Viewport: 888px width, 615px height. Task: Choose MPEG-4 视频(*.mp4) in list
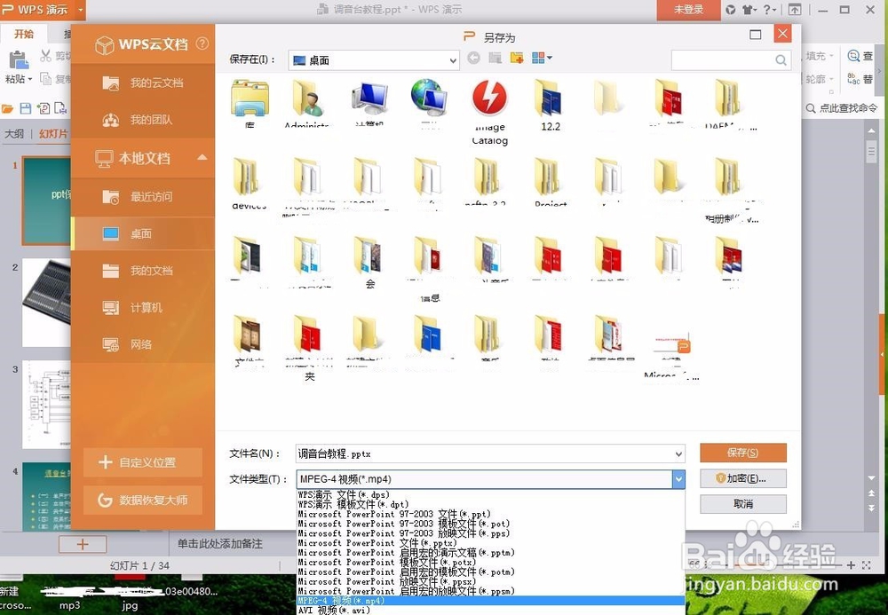[490, 600]
